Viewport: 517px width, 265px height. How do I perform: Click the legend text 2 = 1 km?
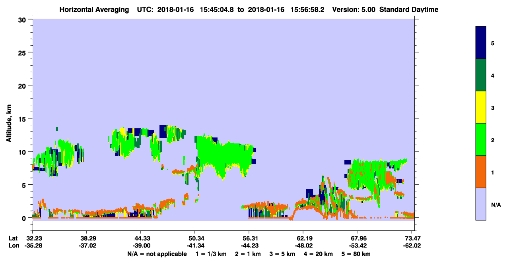(x=248, y=254)
